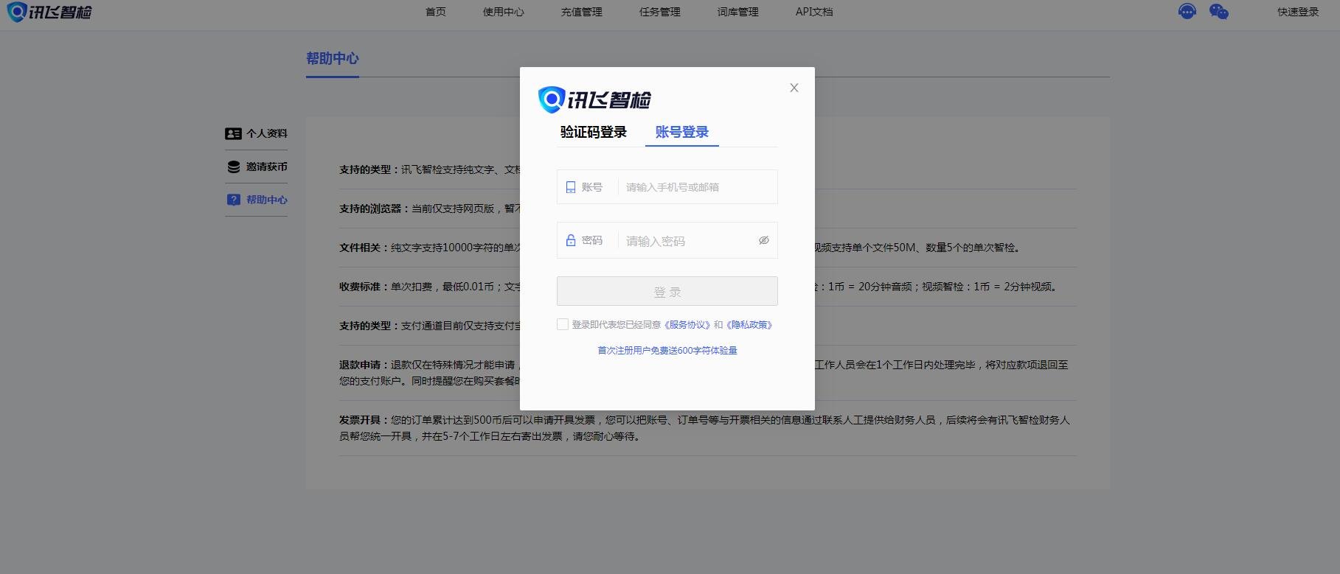Toggle password visibility eye icon
Viewport: 1340px width, 574px height.
coord(764,240)
